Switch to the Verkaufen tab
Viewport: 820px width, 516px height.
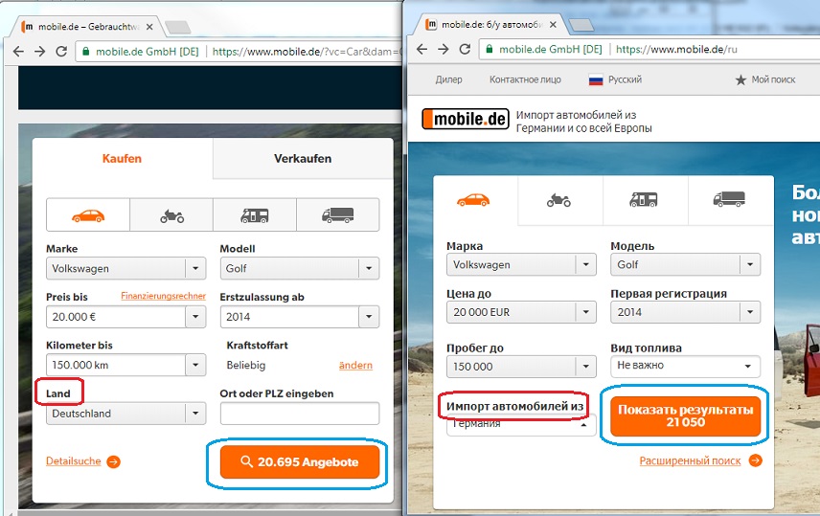(x=303, y=159)
